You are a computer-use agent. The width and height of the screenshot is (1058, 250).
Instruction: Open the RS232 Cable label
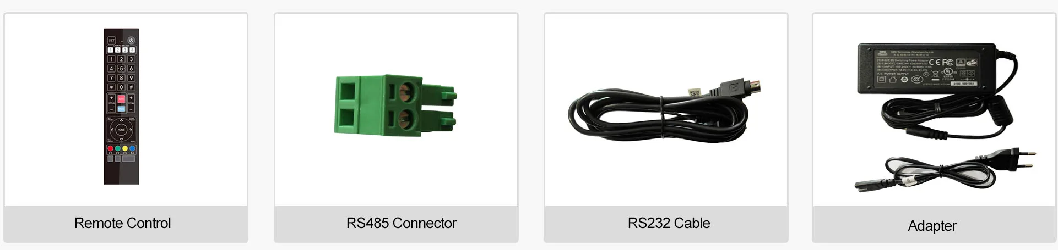tap(669, 223)
